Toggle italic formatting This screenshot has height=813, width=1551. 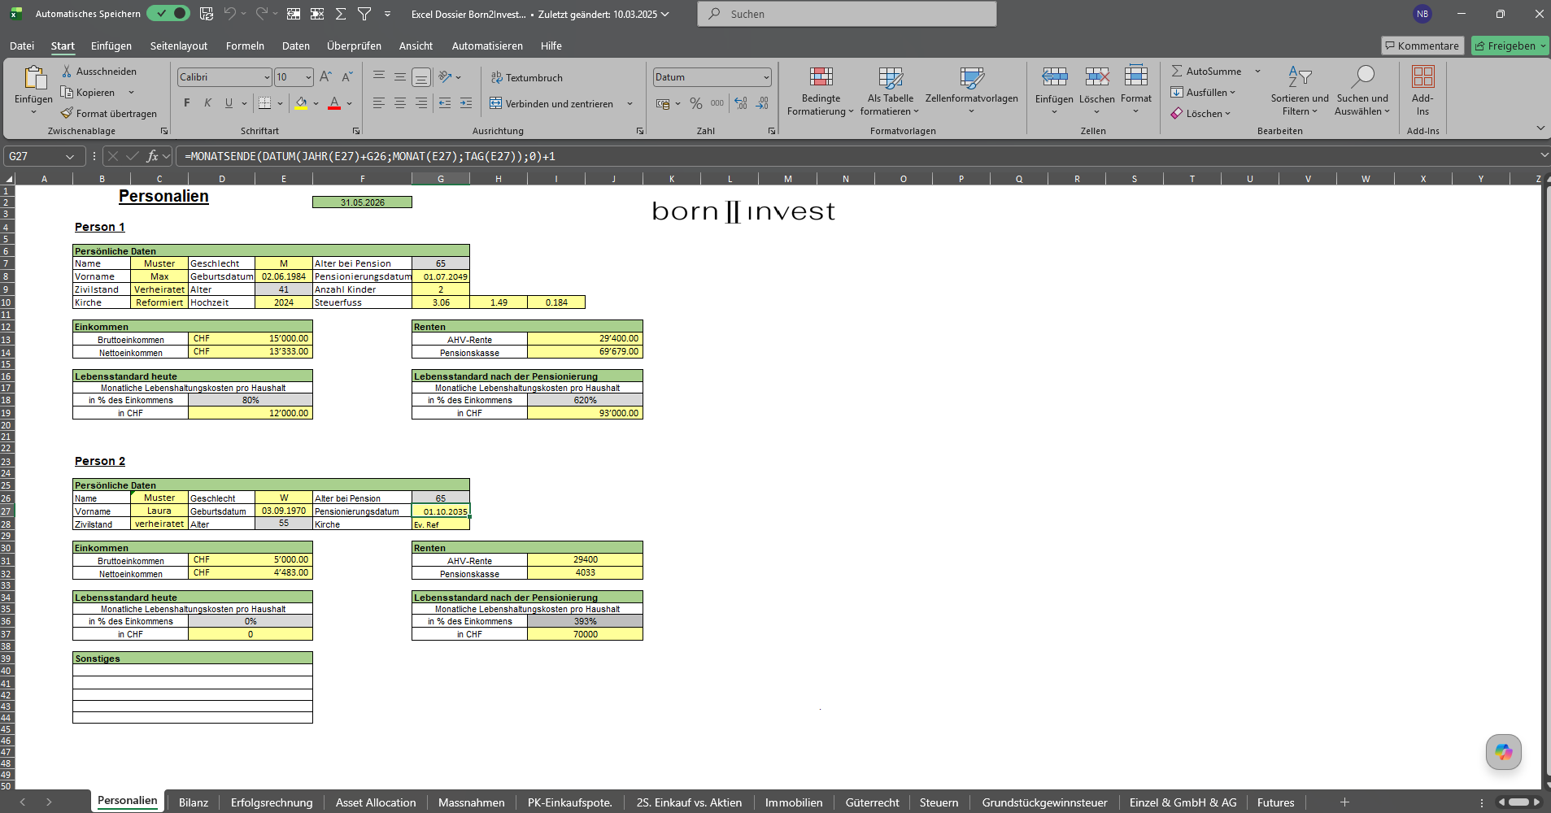coord(207,103)
